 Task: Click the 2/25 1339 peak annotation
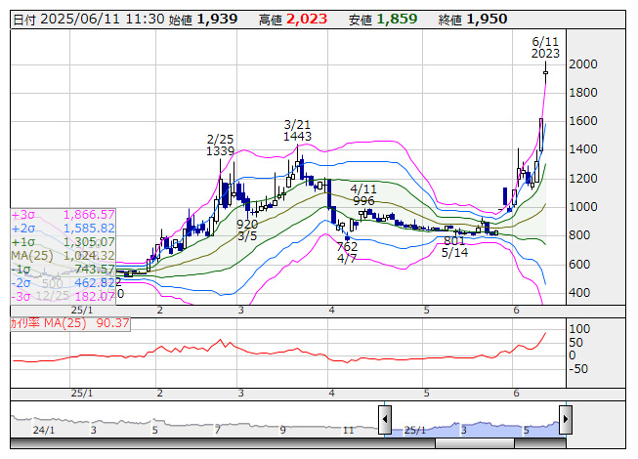click(x=221, y=146)
